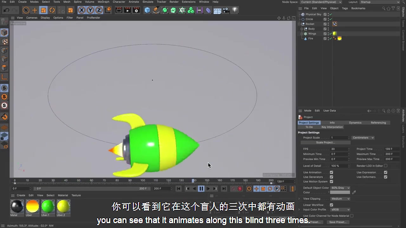The image size is (406, 228).
Task: Select the Uber yellow material swatch
Action: (x=32, y=206)
